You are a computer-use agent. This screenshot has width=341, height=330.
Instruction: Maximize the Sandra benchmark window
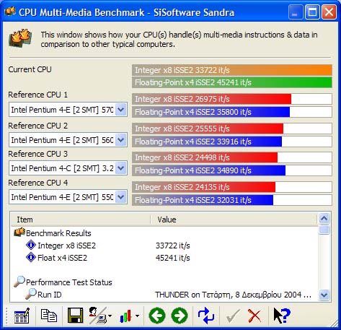pyautogui.click(x=312, y=12)
